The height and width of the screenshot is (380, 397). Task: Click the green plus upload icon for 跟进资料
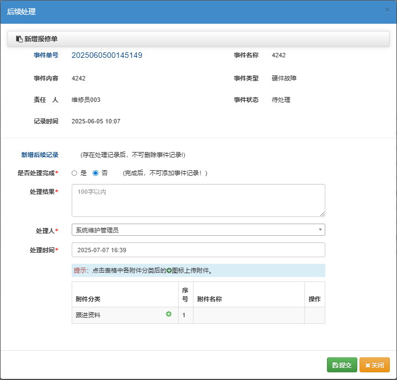[169, 314]
